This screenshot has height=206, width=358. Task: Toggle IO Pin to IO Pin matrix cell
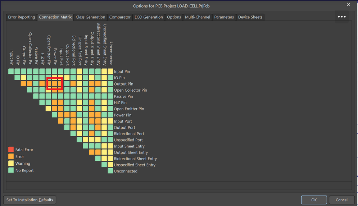coord(17,78)
